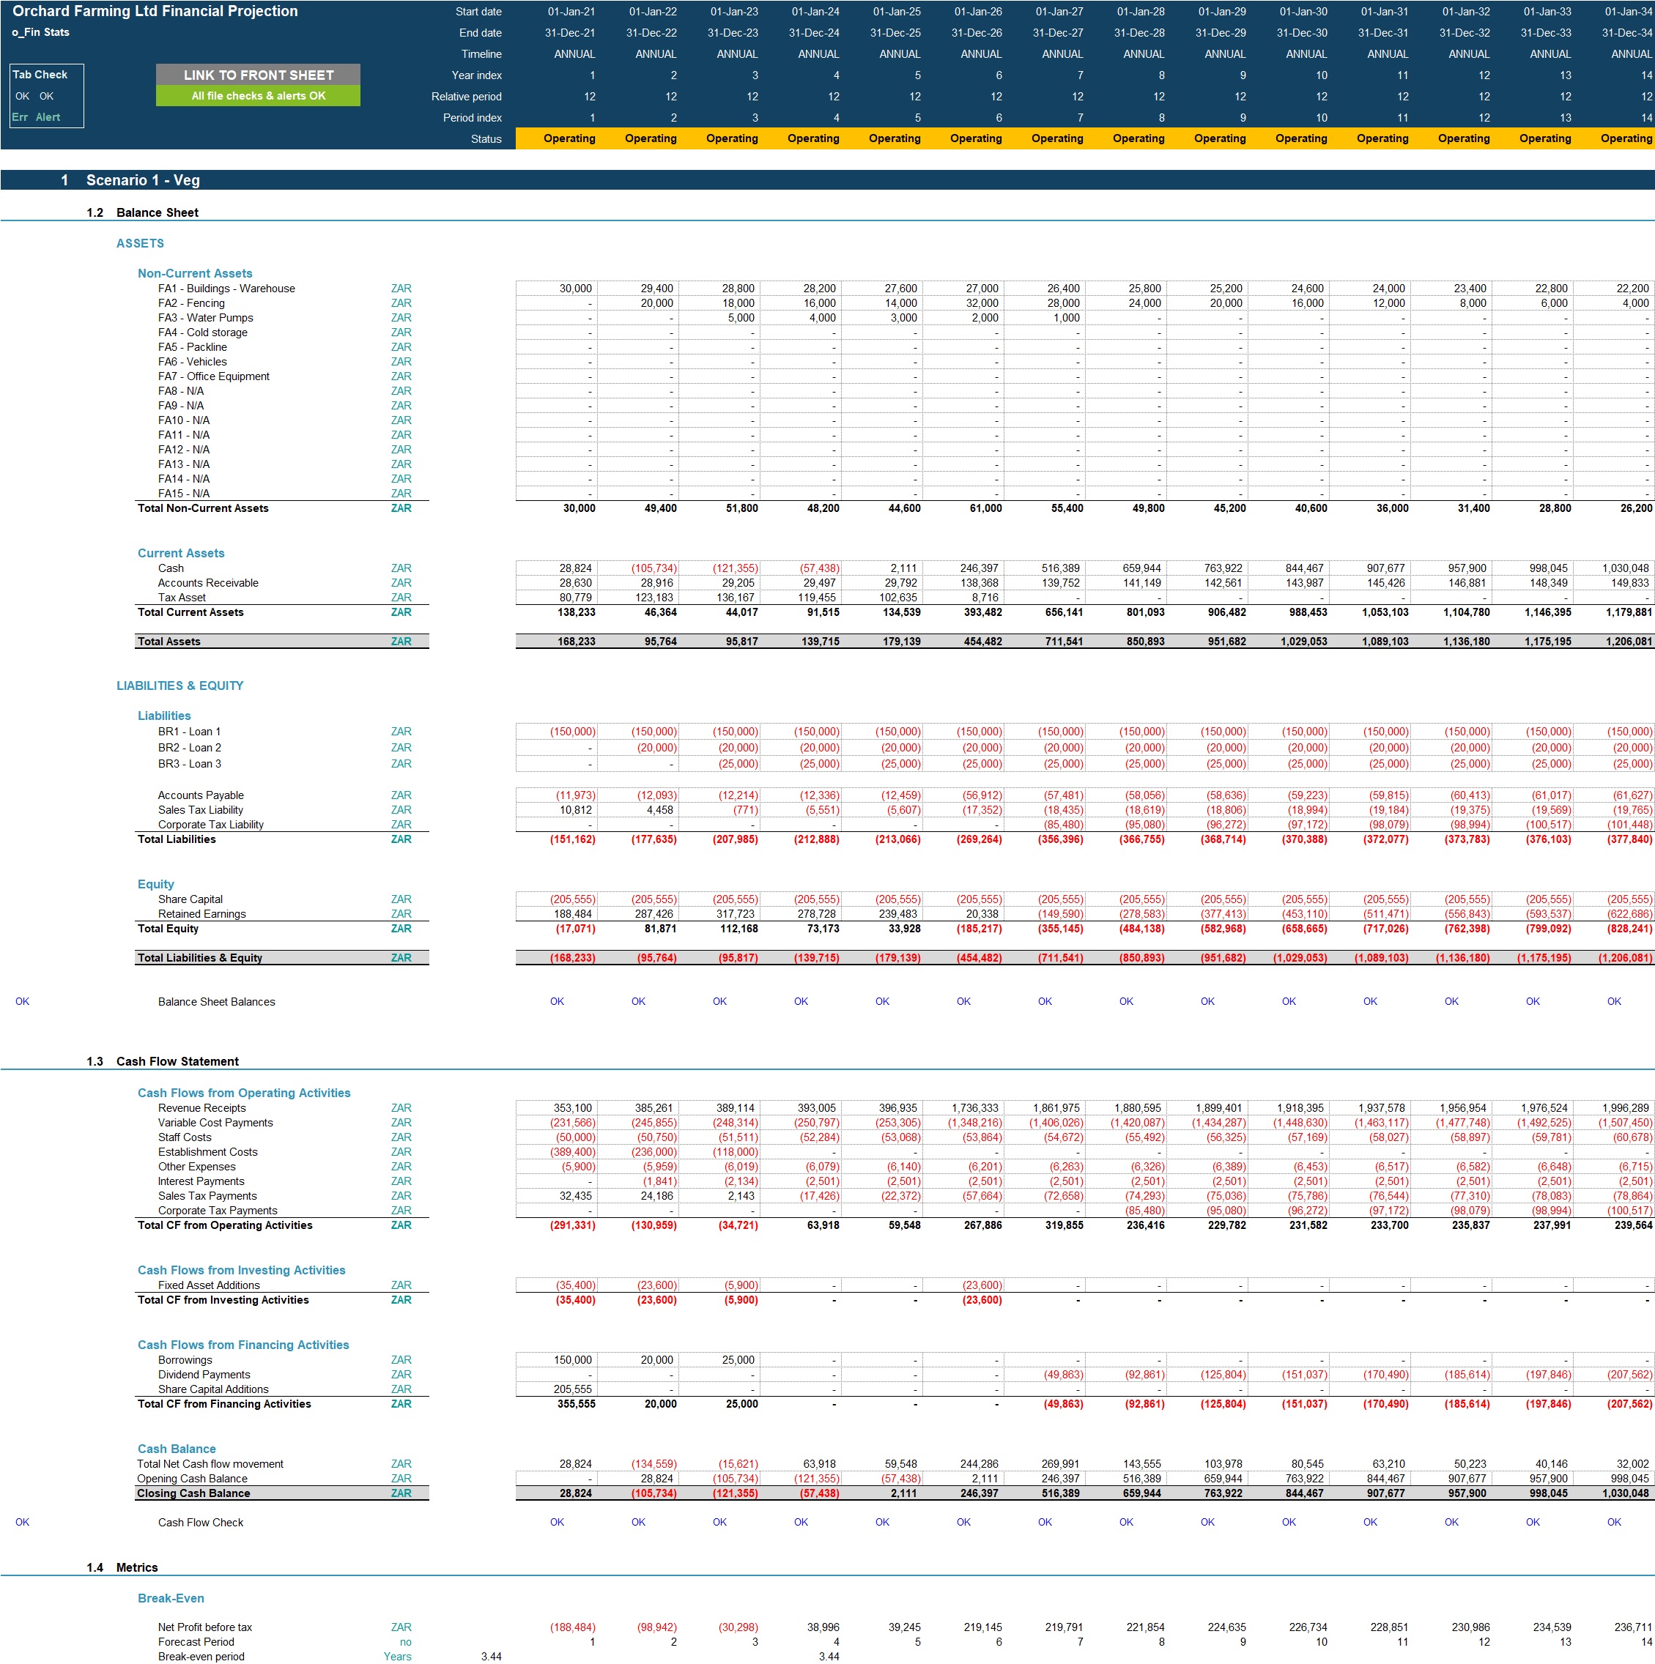The height and width of the screenshot is (1664, 1655).
Task: Click the Staff Costs row label
Action: click(185, 1137)
